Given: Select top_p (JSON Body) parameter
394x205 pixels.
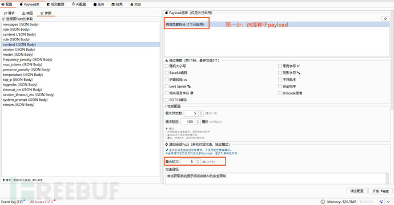Looking at the screenshot, I should pos(81,80).
